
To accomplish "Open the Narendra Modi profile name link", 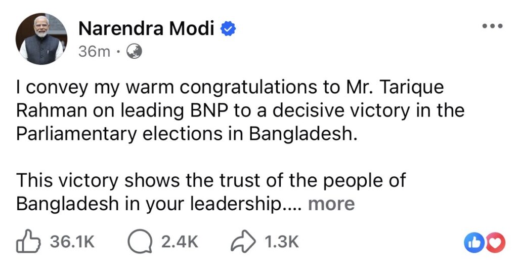I will click(146, 29).
